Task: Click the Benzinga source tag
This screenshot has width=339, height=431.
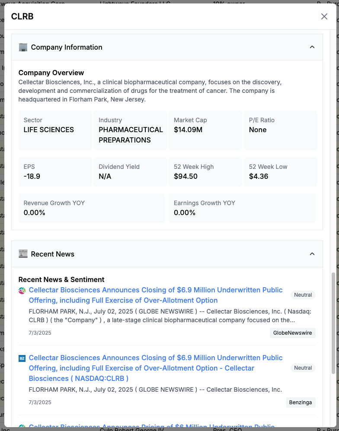Action: coord(301,402)
